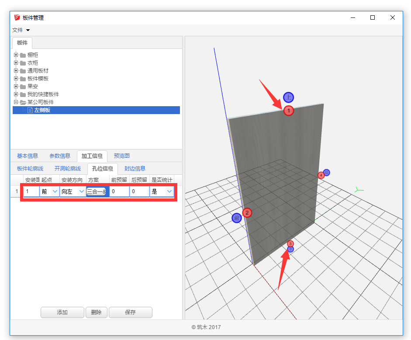This screenshot has width=411, height=340.
Task: Switch to the 参数信息 tab
Action: 60,156
